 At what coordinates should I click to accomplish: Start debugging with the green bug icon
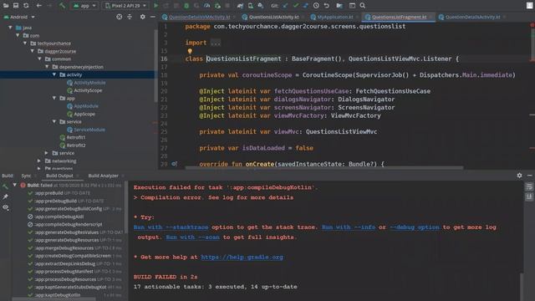[186, 6]
